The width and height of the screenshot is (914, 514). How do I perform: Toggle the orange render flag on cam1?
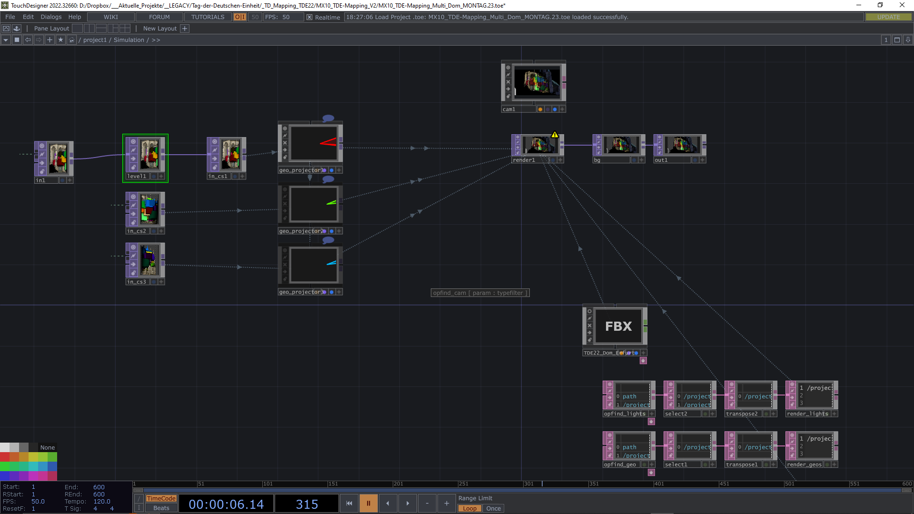pos(540,109)
